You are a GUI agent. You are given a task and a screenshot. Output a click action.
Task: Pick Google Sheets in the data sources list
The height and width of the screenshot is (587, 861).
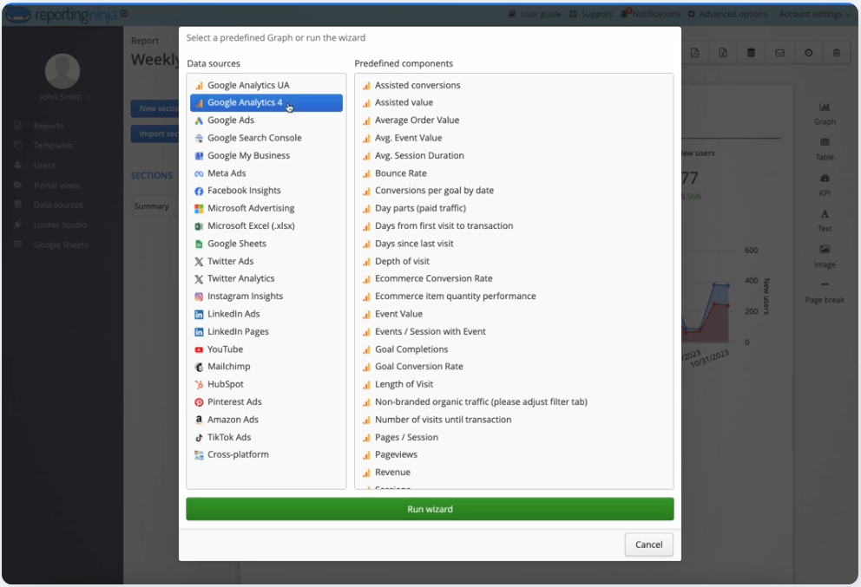pyautogui.click(x=266, y=244)
